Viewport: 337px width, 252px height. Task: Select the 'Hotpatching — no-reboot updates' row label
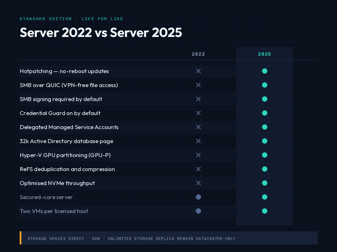(x=64, y=71)
